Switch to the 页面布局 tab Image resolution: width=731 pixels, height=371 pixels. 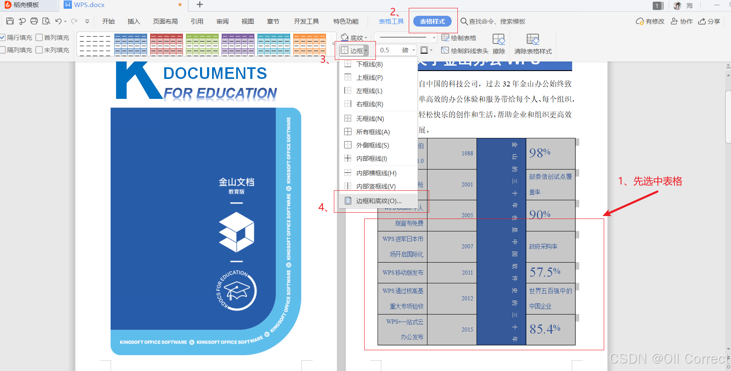(x=165, y=21)
